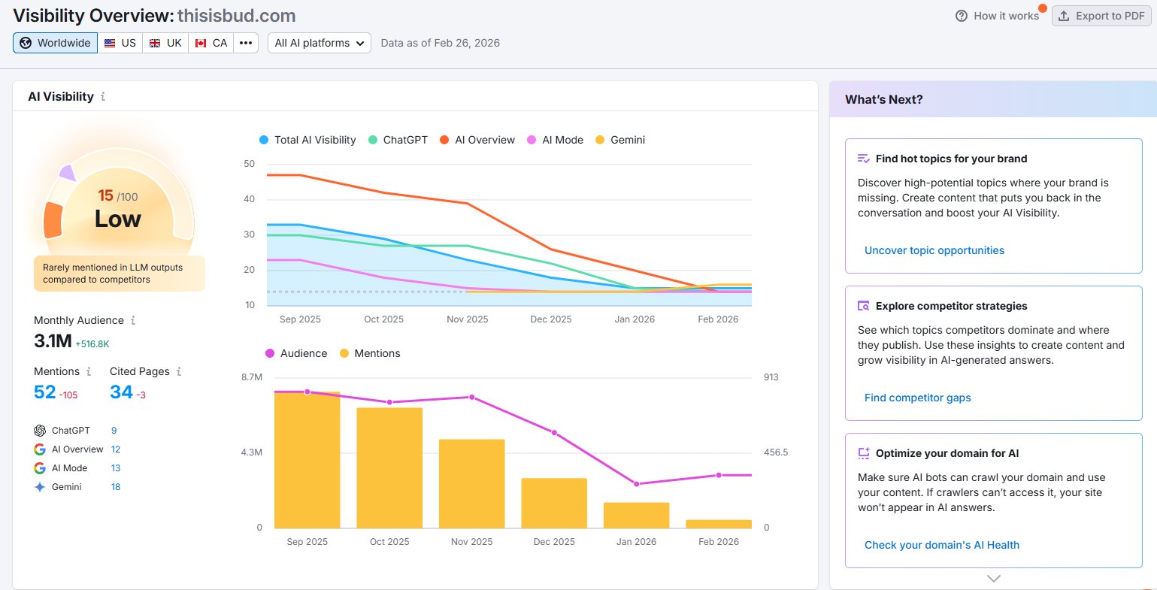
Task: Toggle the Total AI Visibility legend series
Action: 307,140
